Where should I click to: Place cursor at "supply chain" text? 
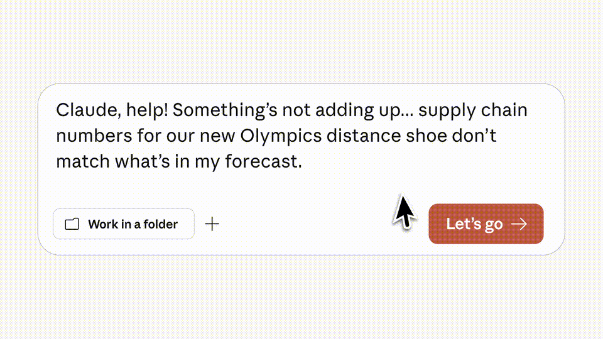click(473, 110)
